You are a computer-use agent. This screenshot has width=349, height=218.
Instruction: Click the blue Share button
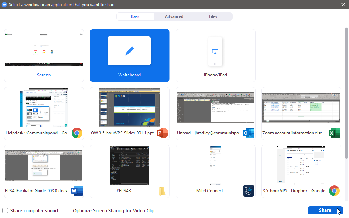pyautogui.click(x=325, y=210)
